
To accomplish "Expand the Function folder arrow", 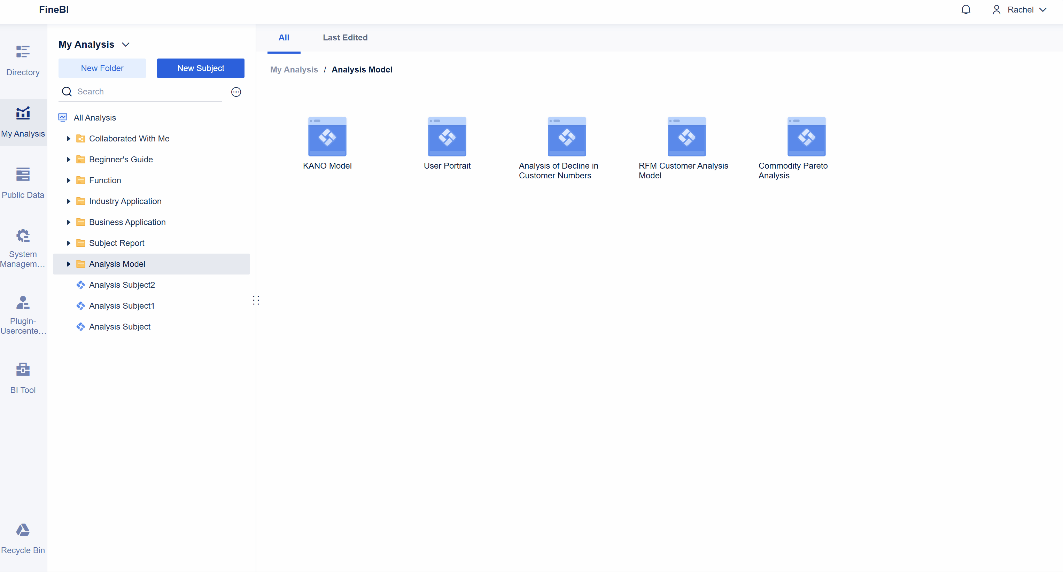I will [69, 180].
